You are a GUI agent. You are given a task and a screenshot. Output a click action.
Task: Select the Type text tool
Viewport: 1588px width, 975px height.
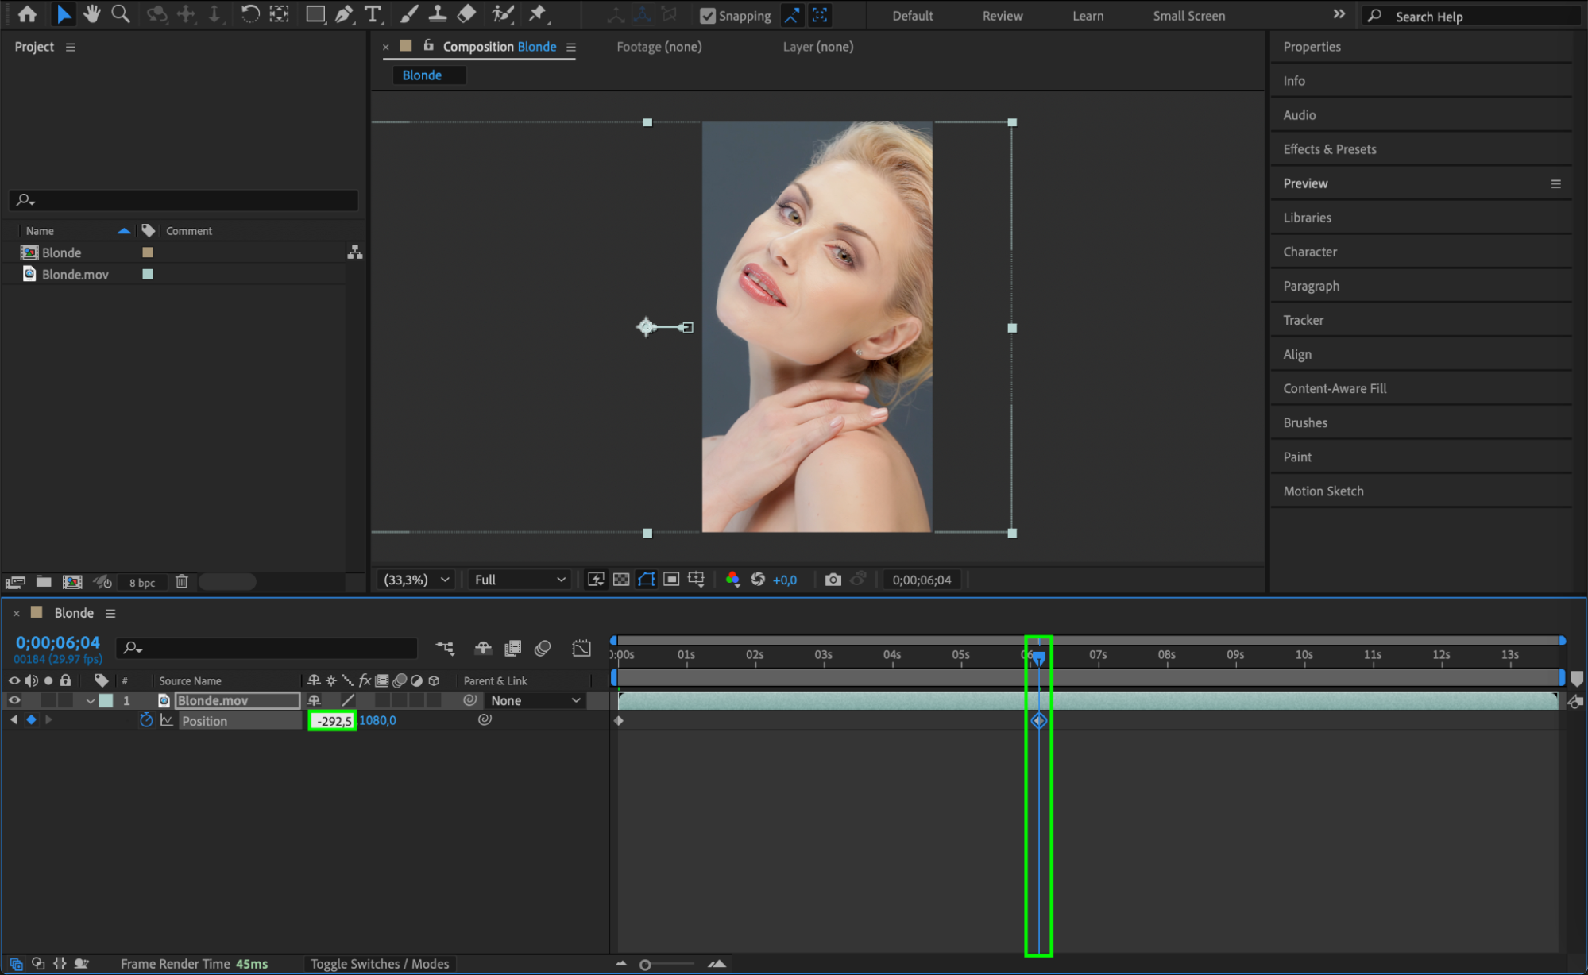372,13
